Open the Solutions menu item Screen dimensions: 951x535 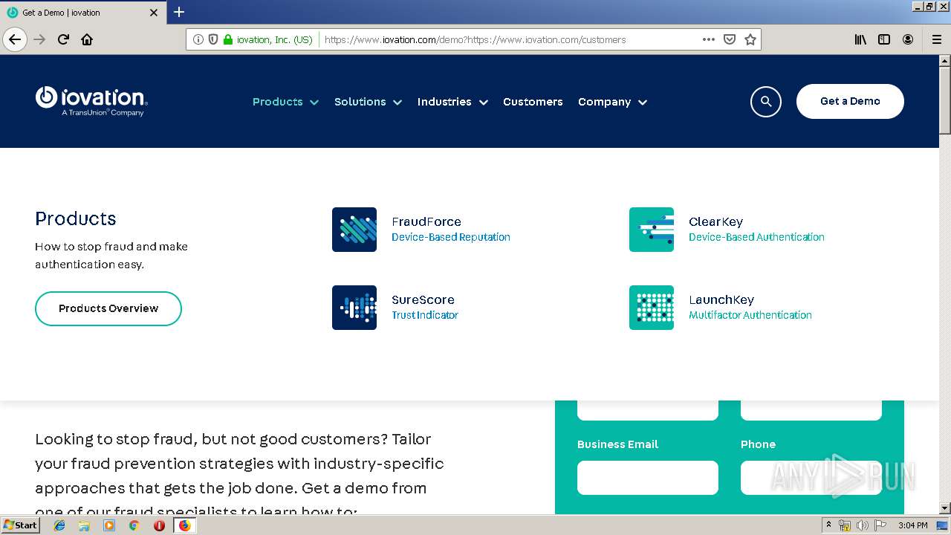coord(360,102)
